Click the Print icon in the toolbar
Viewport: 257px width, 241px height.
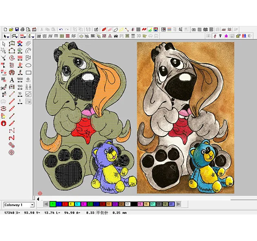pyautogui.click(x=22, y=29)
